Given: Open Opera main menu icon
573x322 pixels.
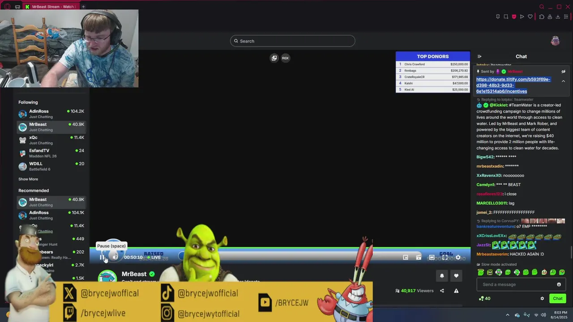Looking at the screenshot, I should [7, 7].
